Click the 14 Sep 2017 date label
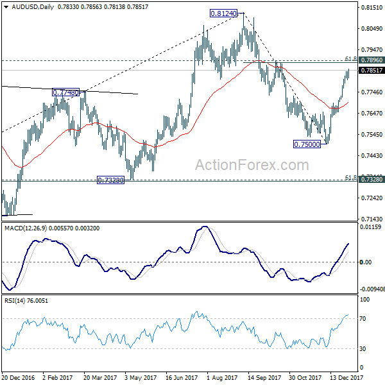The width and height of the screenshot is (385, 385). 264,377
